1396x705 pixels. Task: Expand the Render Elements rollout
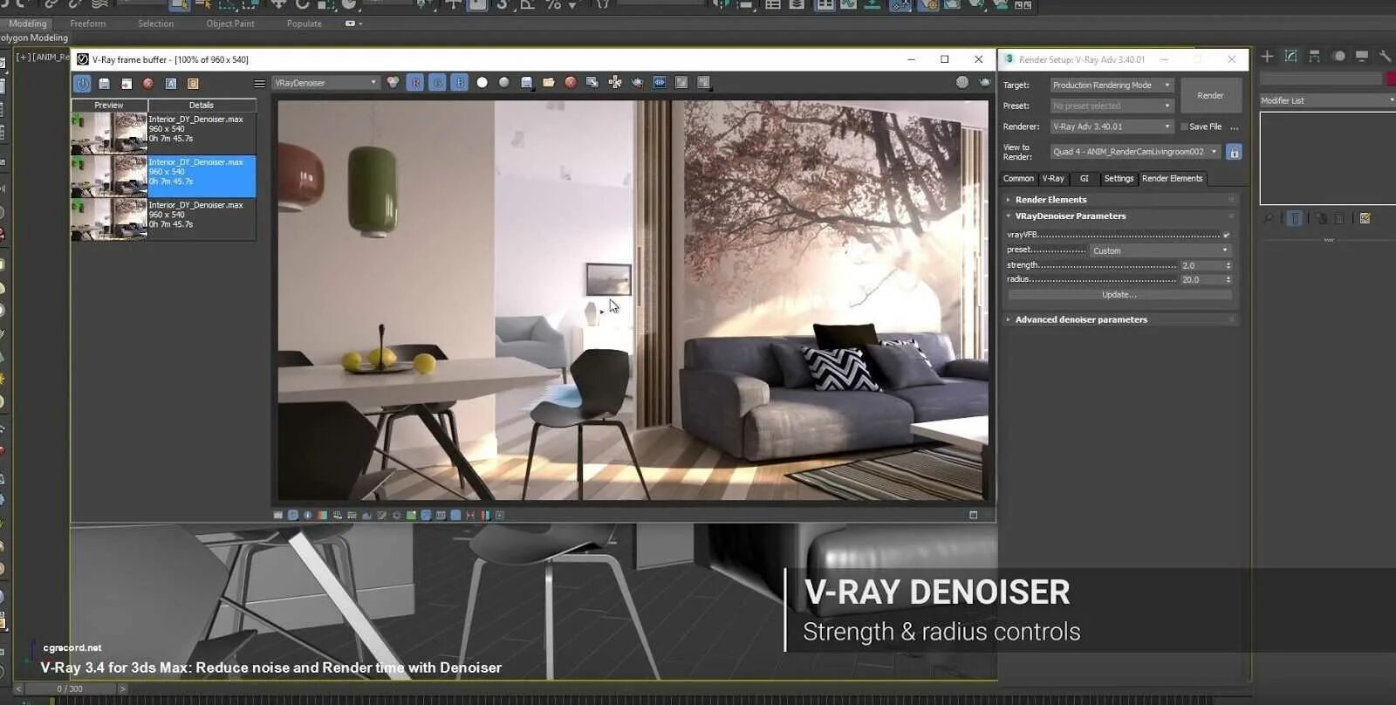coord(1120,200)
